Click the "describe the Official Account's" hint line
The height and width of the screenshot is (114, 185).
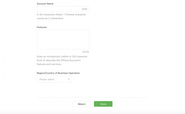(x=59, y=60)
